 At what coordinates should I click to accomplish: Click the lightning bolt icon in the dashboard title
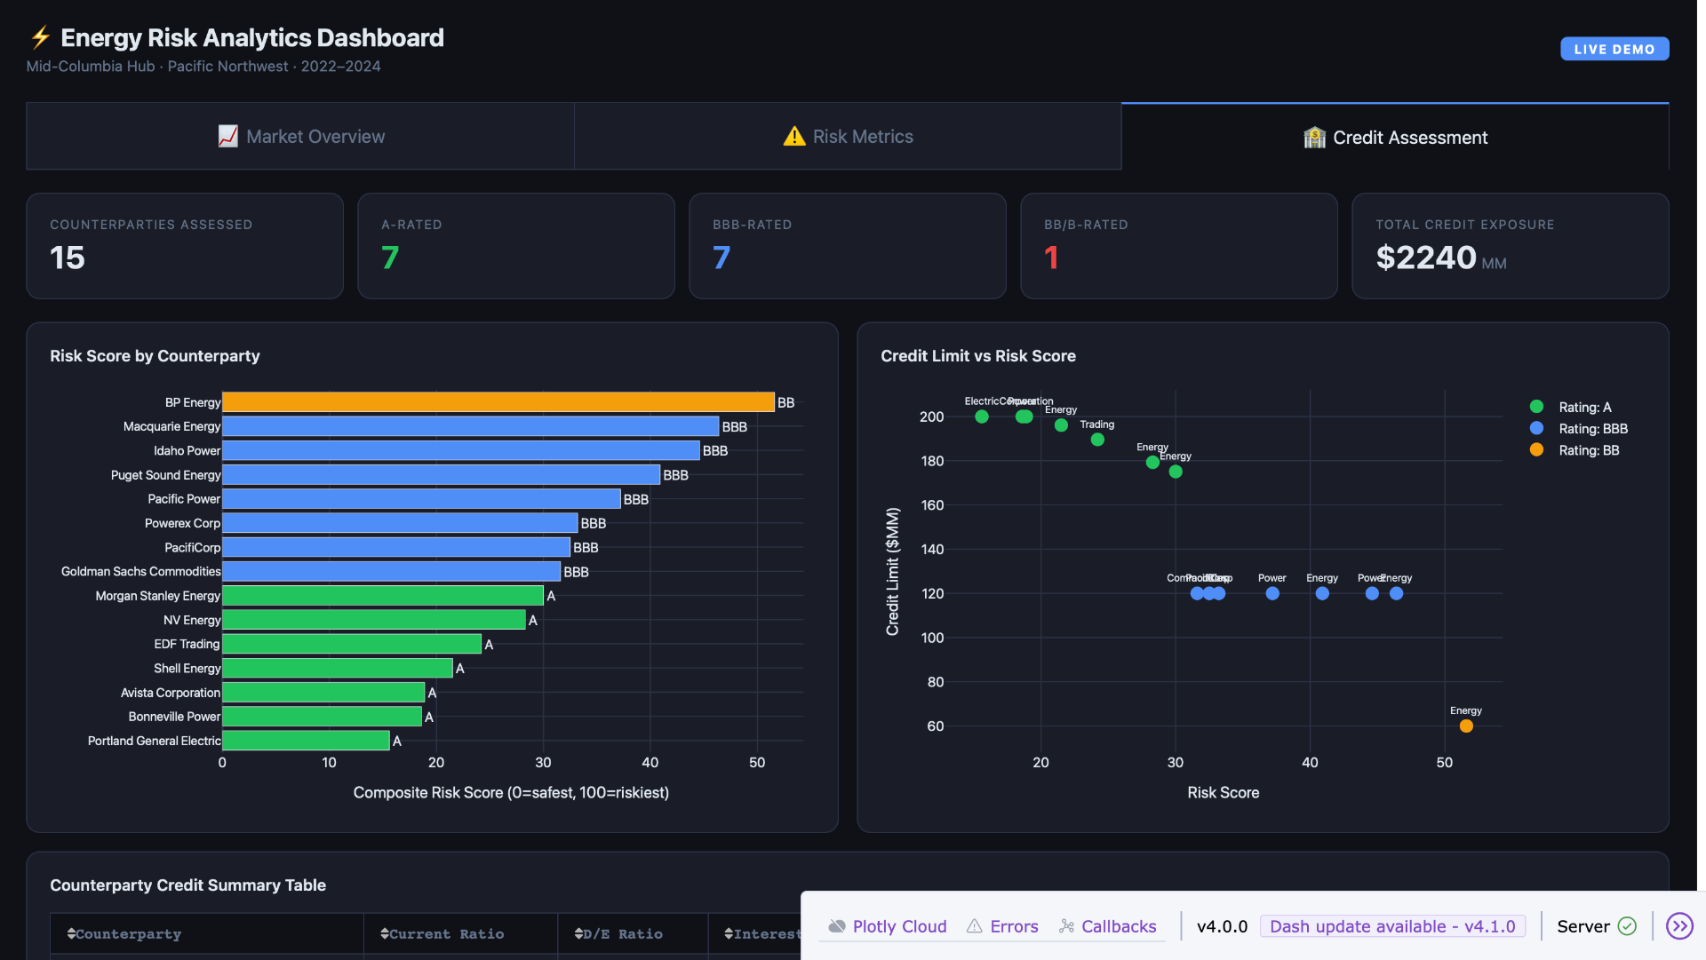(39, 37)
